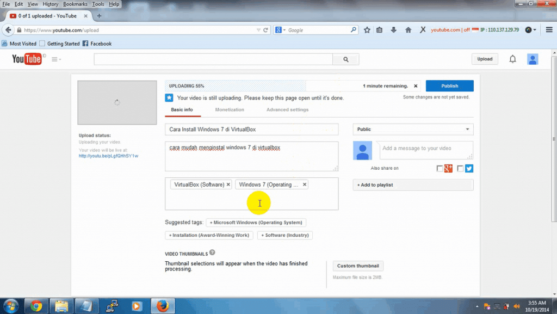
Task: Open the Add to playlist dropdown
Action: pyautogui.click(x=413, y=184)
